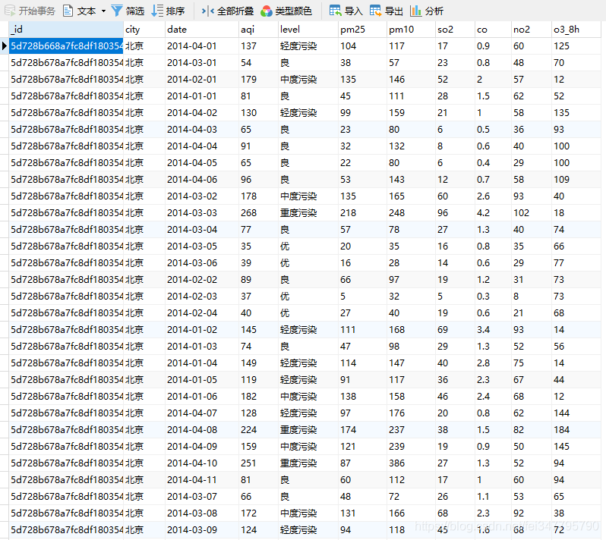Click the current-row arrow marker for 2014-04-01

click(5, 46)
